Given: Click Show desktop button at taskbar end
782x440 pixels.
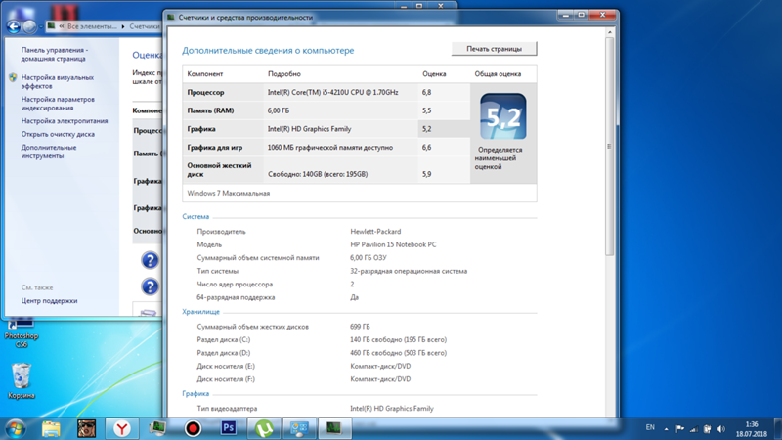Looking at the screenshot, I should click(778, 428).
